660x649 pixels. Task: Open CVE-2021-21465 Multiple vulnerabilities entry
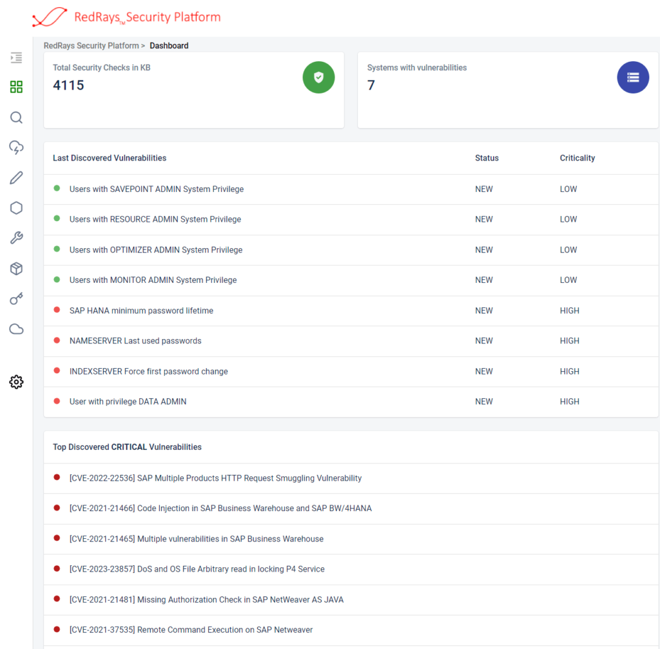tap(197, 539)
